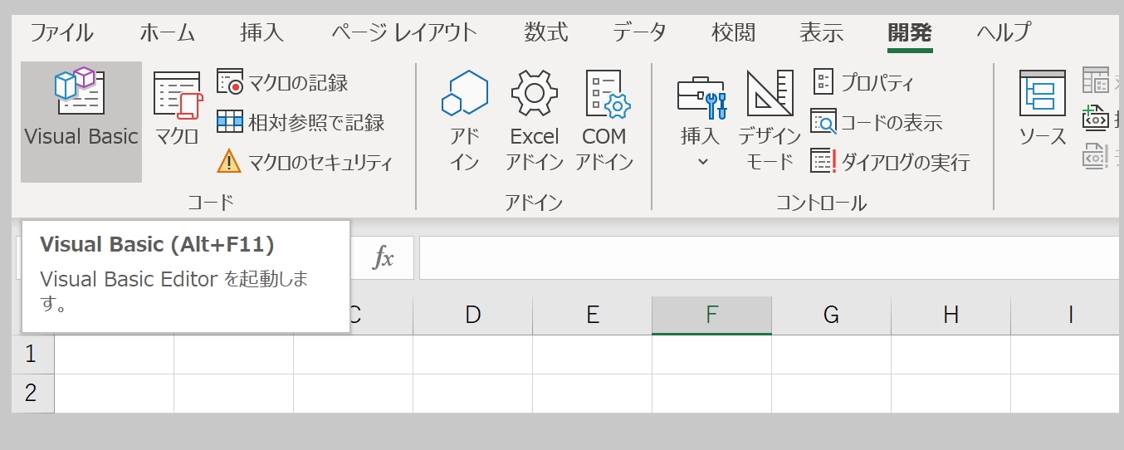Select row 1 header
The width and height of the screenshot is (1124, 450).
tap(32, 355)
